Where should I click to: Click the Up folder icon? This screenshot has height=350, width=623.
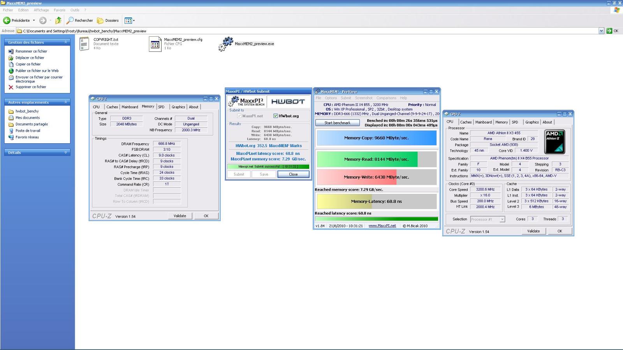click(58, 20)
